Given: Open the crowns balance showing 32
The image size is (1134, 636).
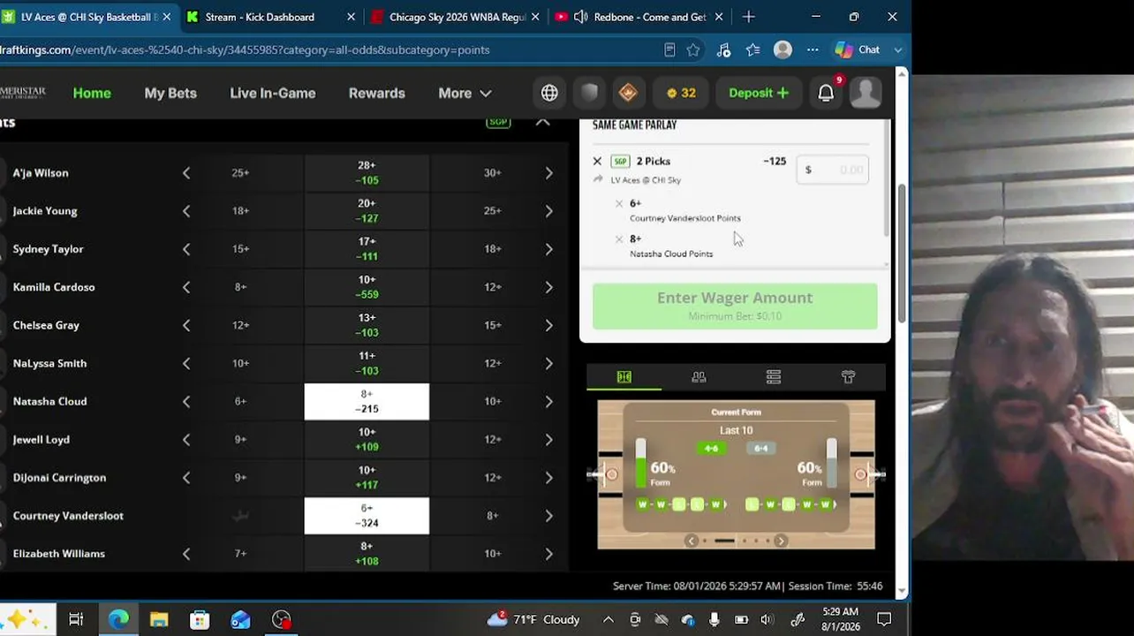Looking at the screenshot, I should click(681, 93).
